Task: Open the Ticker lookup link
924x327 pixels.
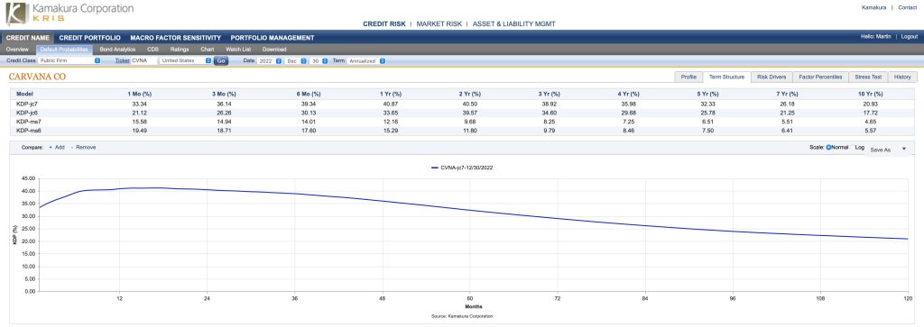Action: pyautogui.click(x=122, y=60)
